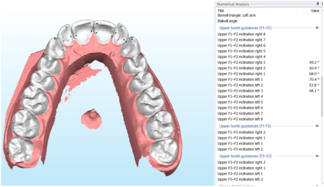Click the 49.2° value
The image size is (324, 187).
click(314, 62)
